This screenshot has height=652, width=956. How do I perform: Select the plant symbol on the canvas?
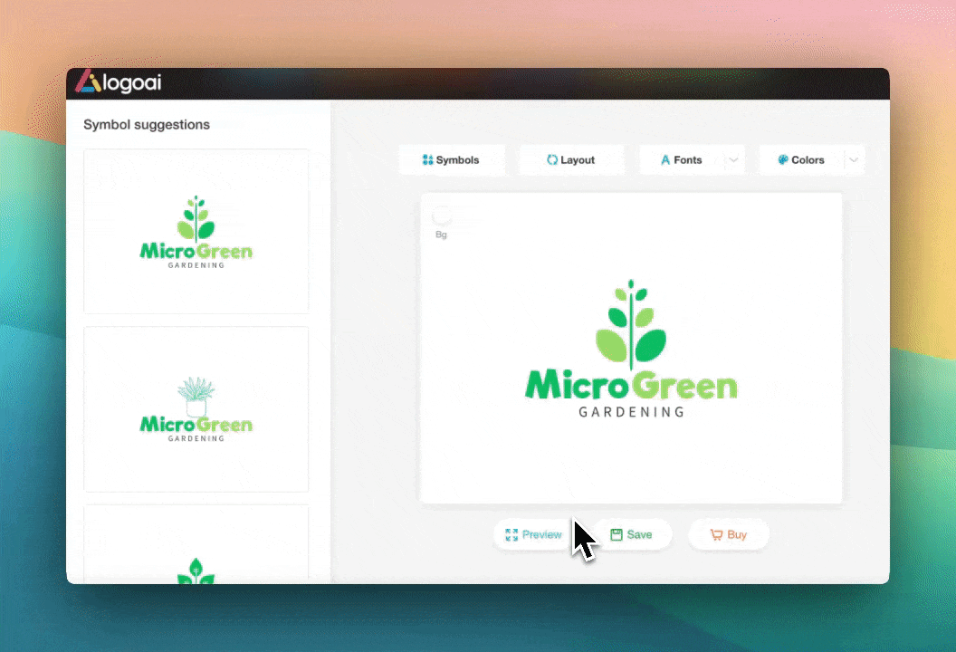[x=631, y=324]
